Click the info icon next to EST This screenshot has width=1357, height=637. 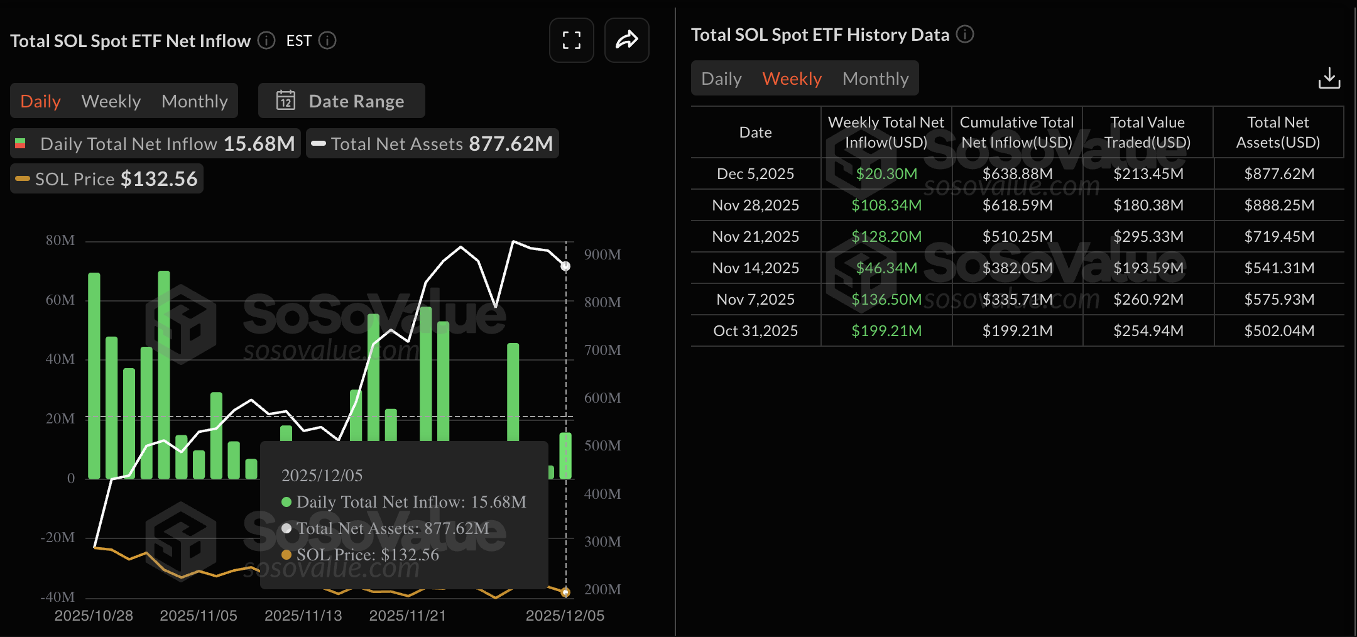tap(327, 40)
